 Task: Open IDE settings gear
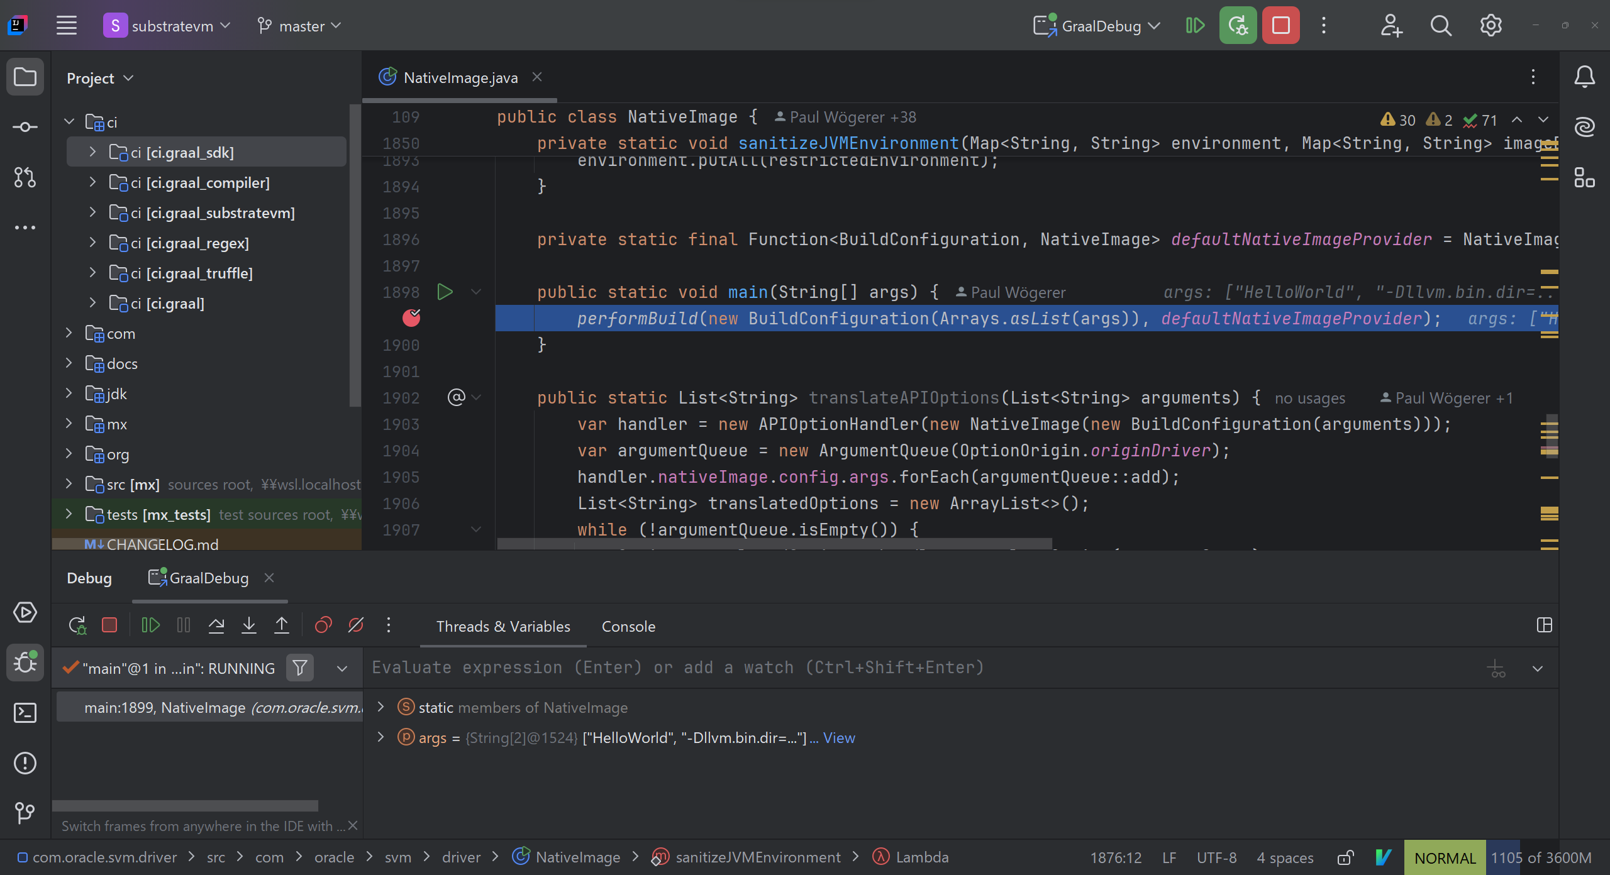pos(1491,26)
